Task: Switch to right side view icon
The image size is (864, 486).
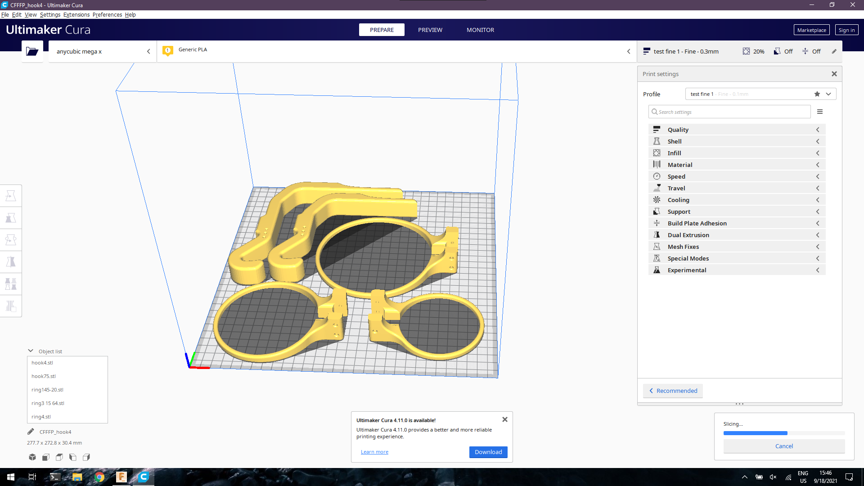Action: pos(86,457)
